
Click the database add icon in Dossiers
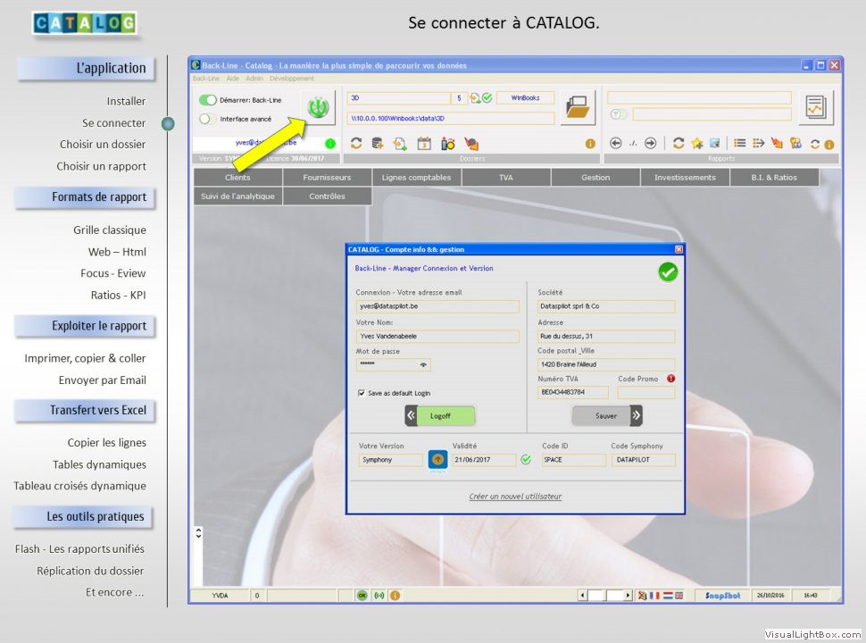(x=378, y=144)
